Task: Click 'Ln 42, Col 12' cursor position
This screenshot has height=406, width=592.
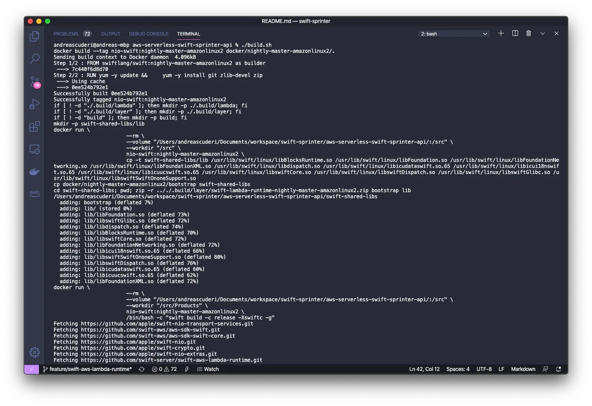Action: pos(424,369)
